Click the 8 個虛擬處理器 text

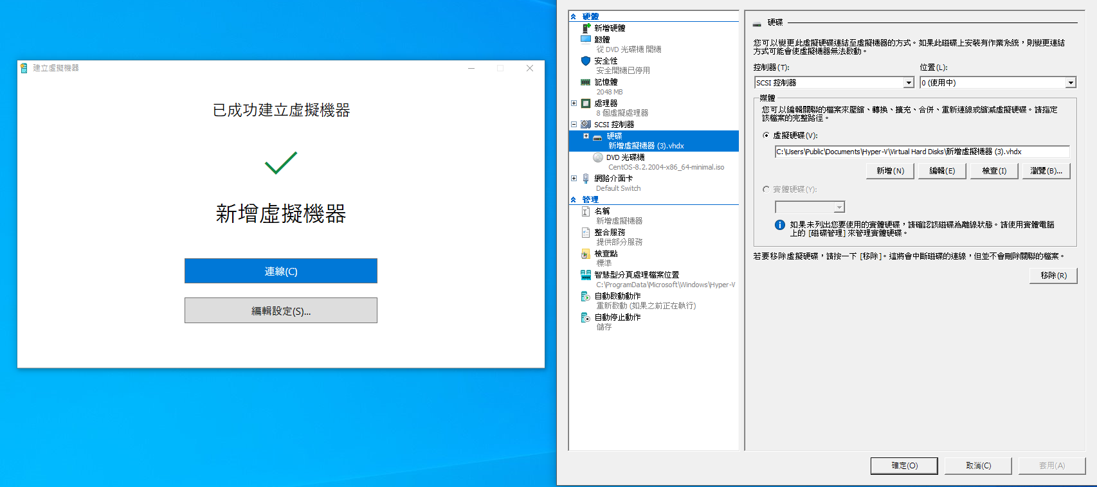[x=622, y=113]
